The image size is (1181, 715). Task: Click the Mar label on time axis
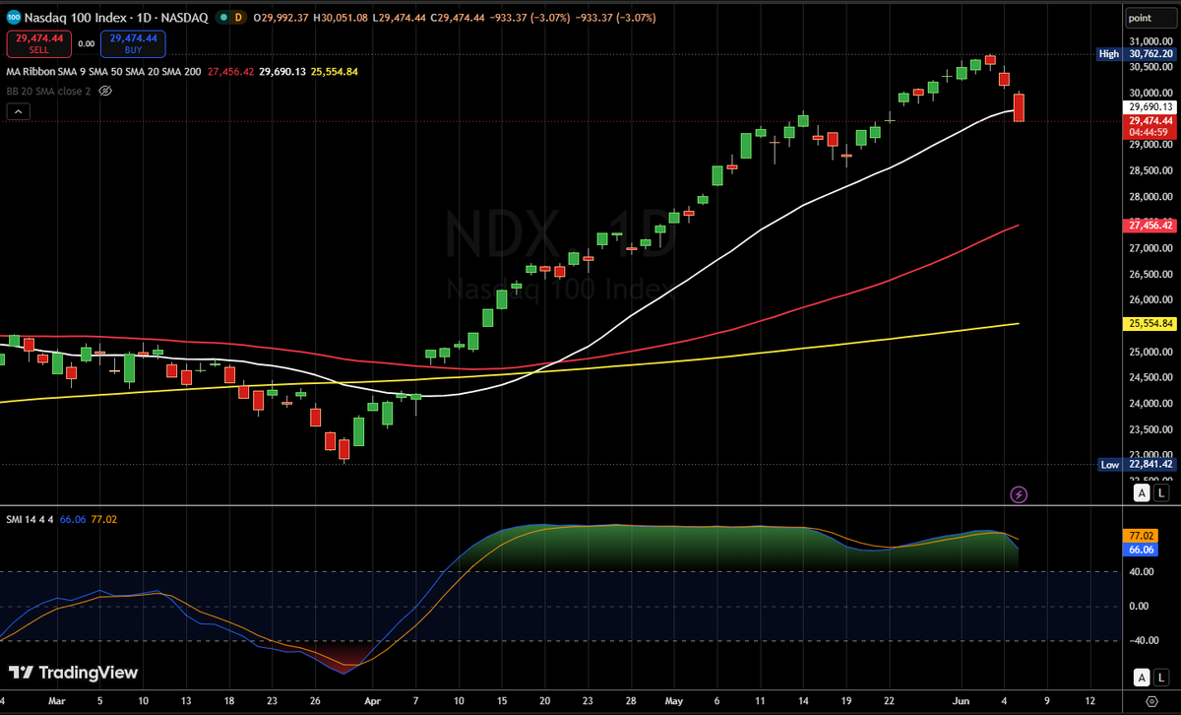point(57,703)
